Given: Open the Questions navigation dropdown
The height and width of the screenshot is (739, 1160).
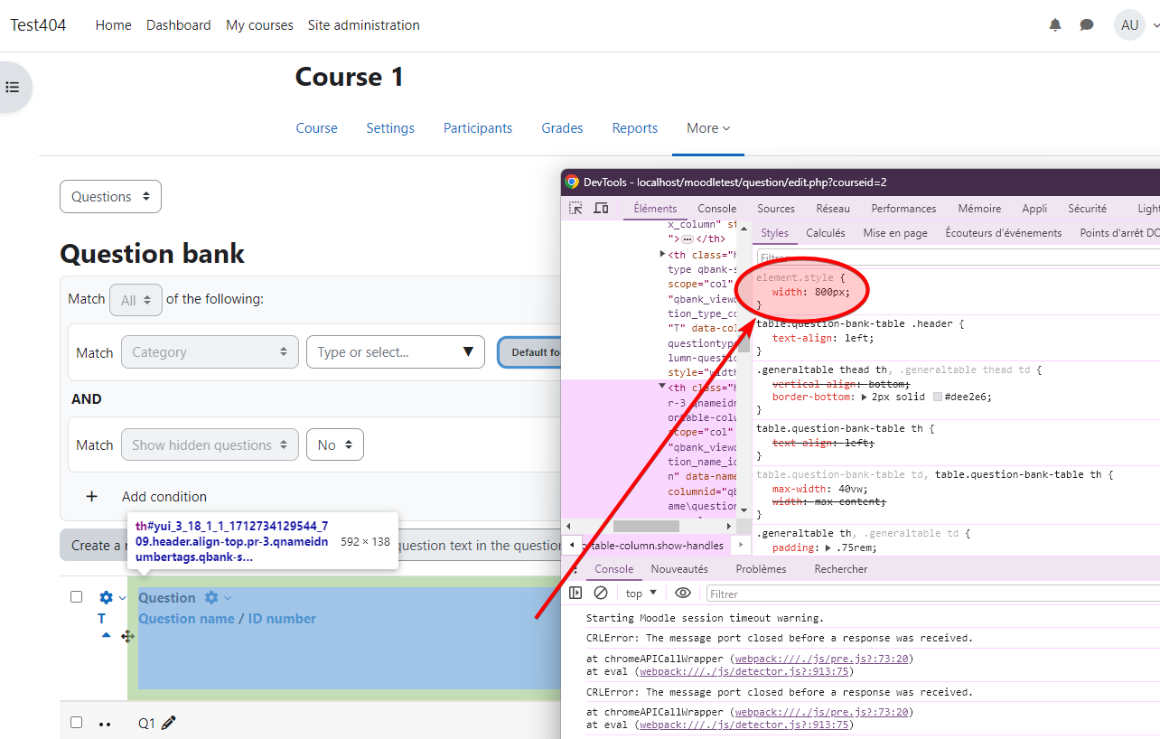Looking at the screenshot, I should coord(110,197).
